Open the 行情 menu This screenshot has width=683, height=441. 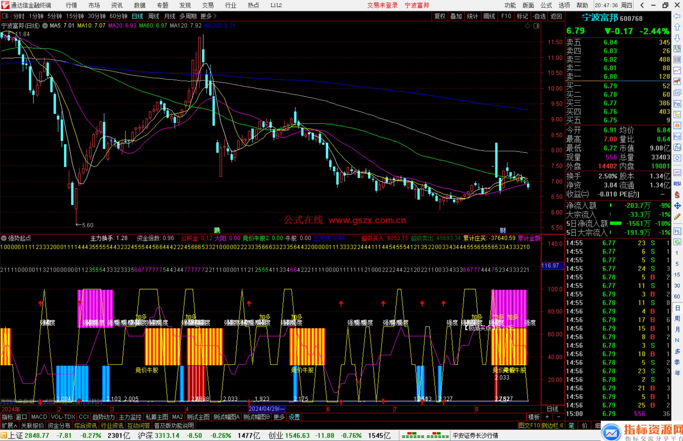pos(71,5)
